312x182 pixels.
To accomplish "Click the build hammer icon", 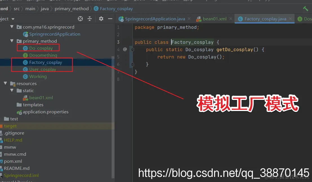I will [x=306, y=8].
